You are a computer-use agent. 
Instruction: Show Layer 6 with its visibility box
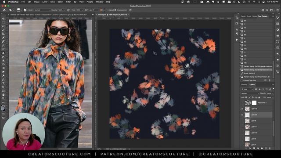coord(242,121)
